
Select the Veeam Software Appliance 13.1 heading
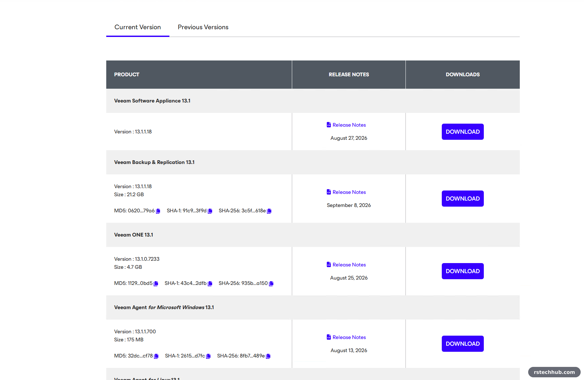tap(152, 101)
